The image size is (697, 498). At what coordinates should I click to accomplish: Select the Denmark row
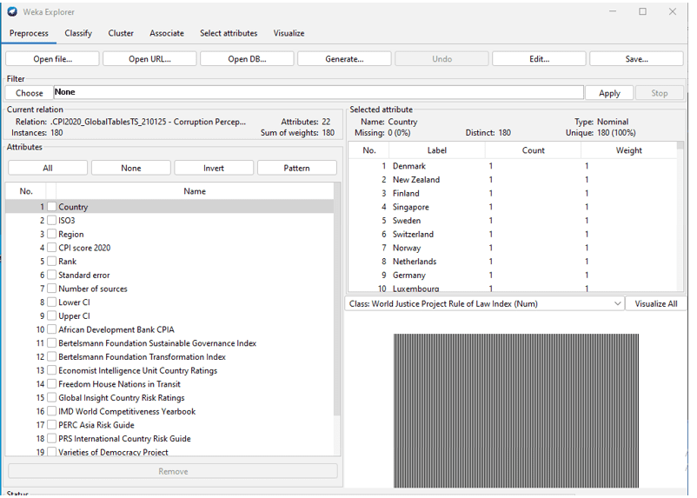(x=513, y=166)
